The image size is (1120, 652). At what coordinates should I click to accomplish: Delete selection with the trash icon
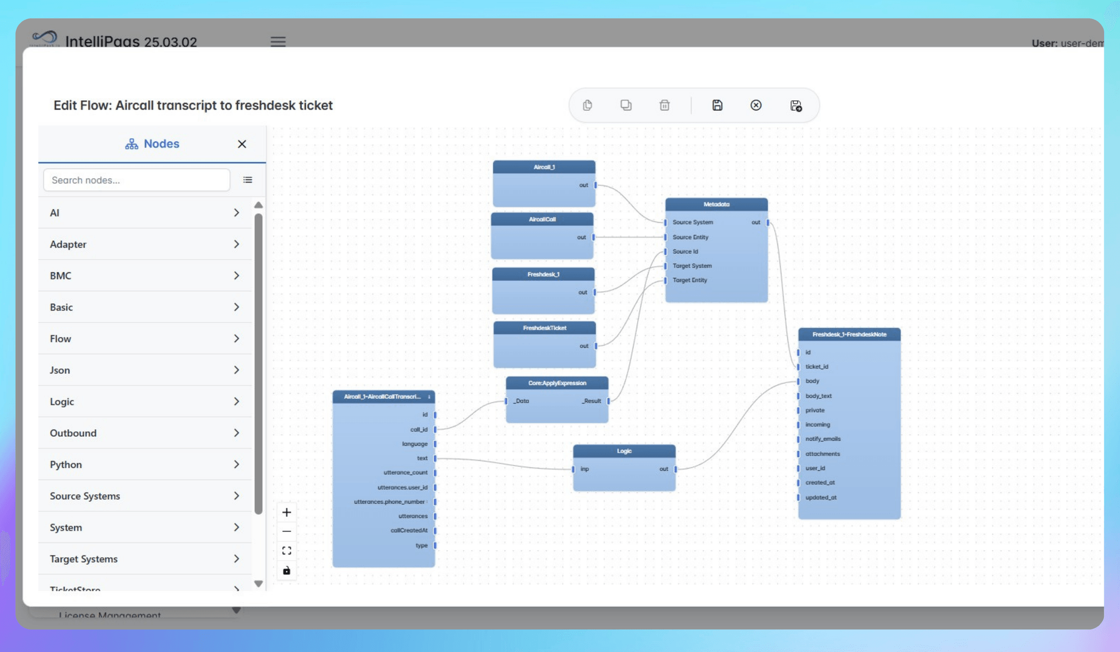point(665,105)
